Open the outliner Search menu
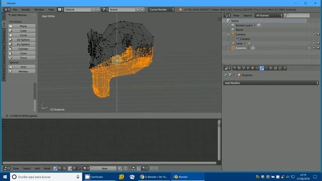322x181 pixels. click(248, 16)
